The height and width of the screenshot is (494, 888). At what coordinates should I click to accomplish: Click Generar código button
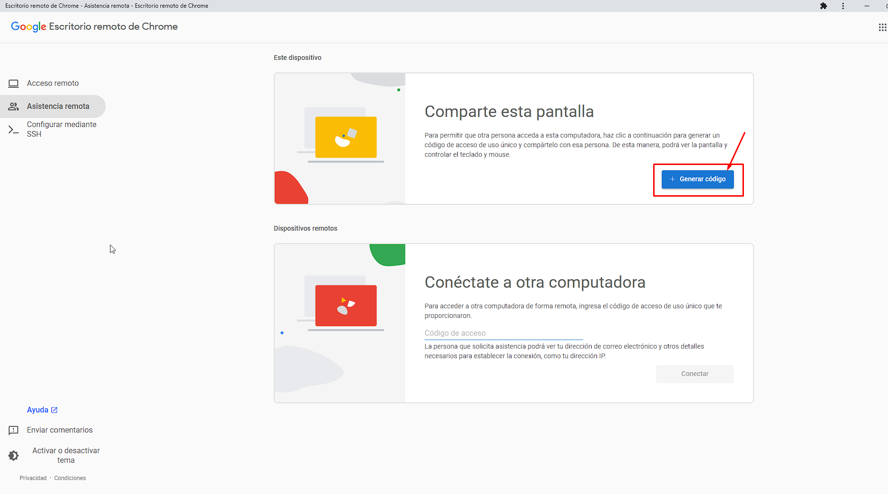coord(697,179)
